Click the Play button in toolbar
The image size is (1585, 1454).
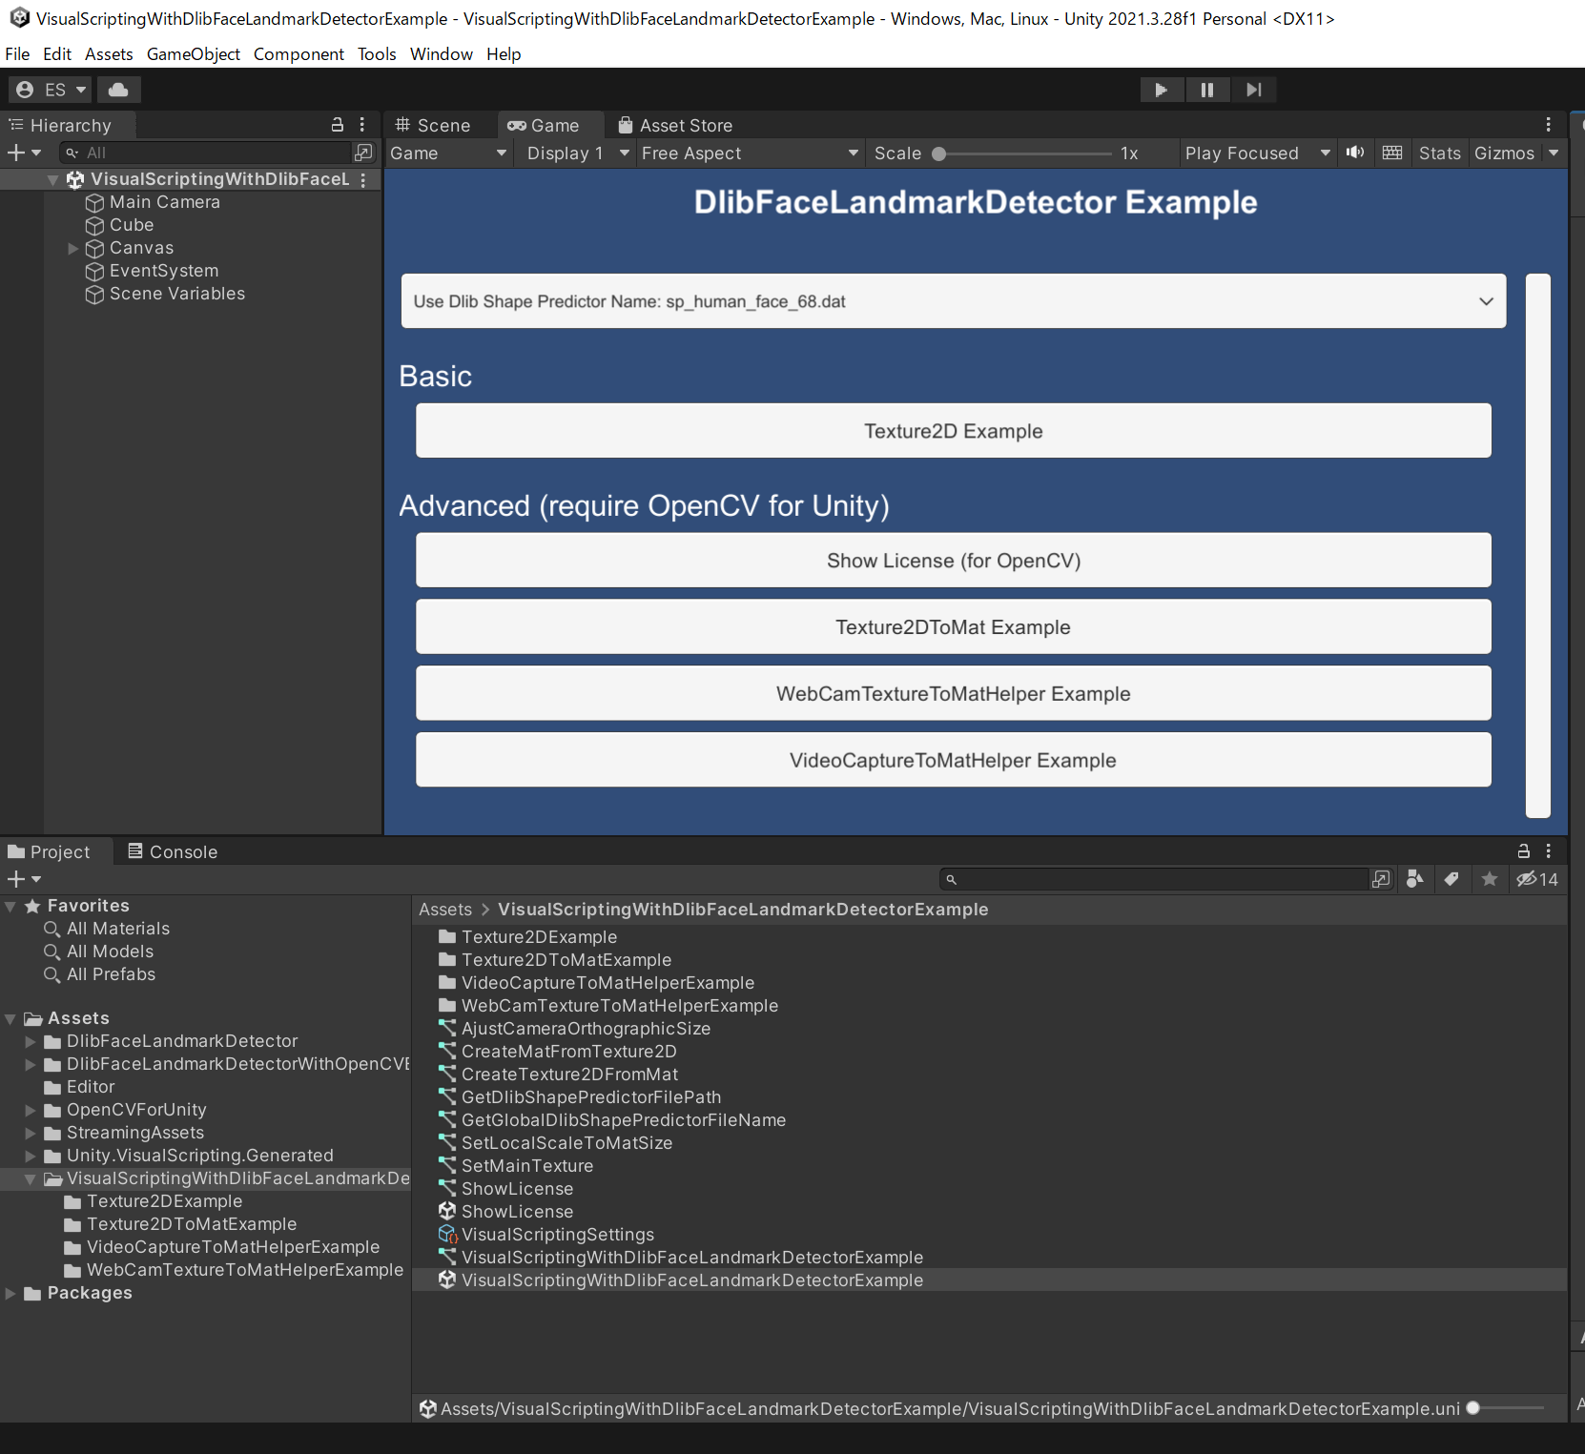[1161, 90]
